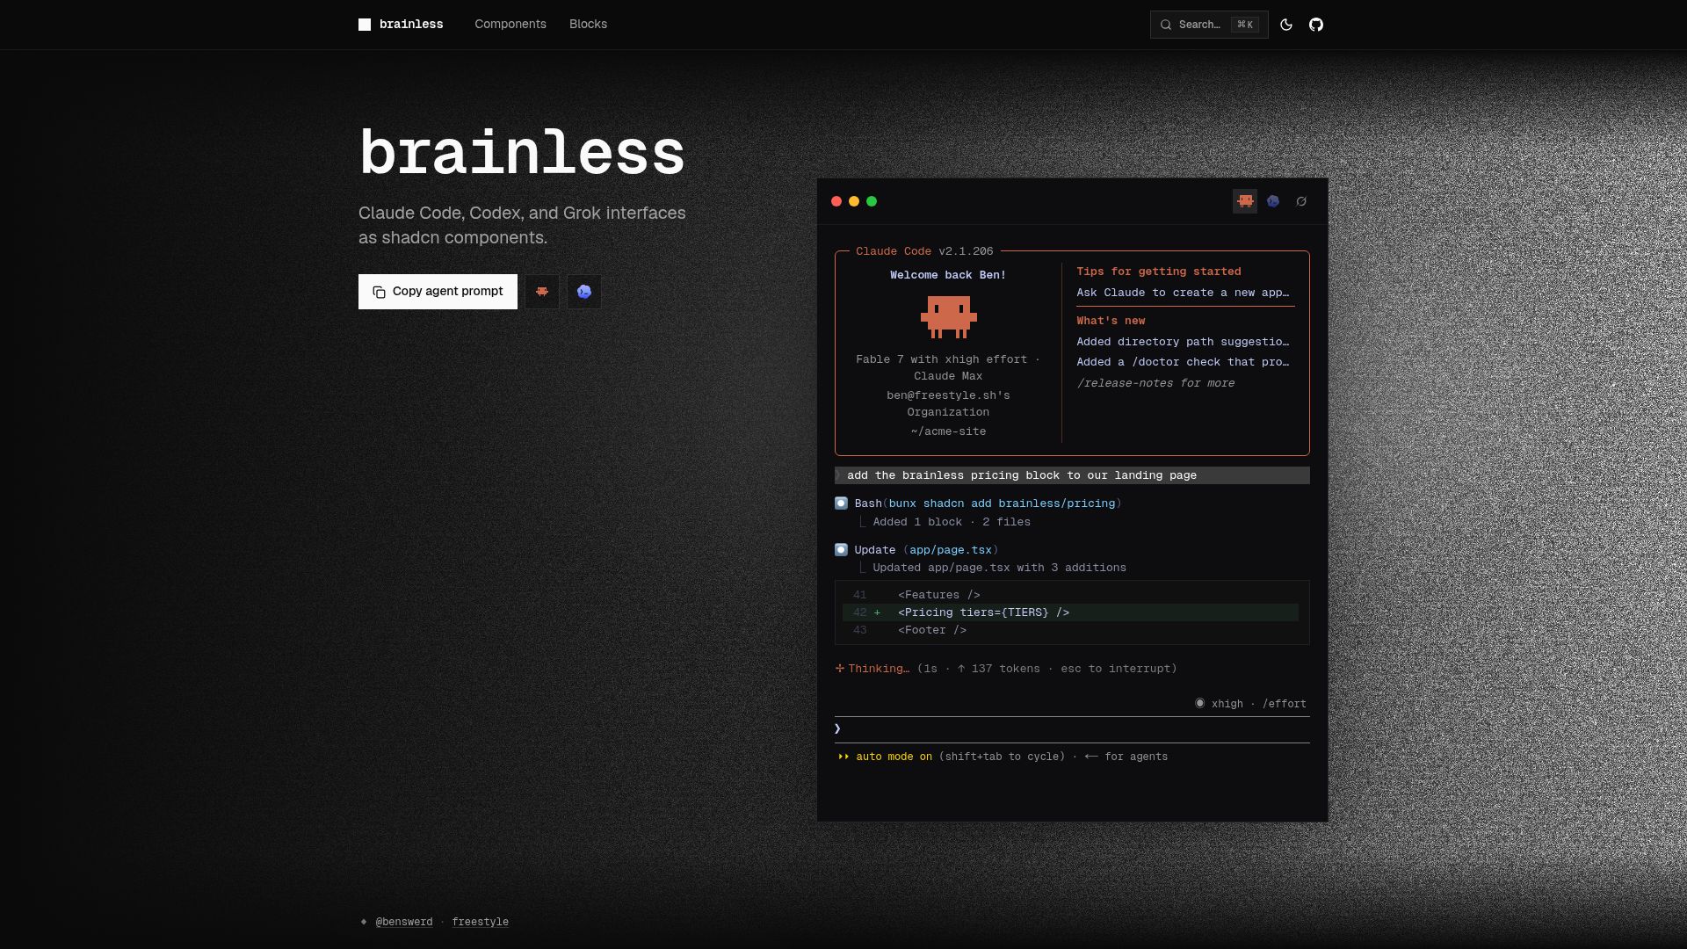The image size is (1687, 949).
Task: Click 'Added a /doctor check that pro…' line
Action: coord(1183,362)
